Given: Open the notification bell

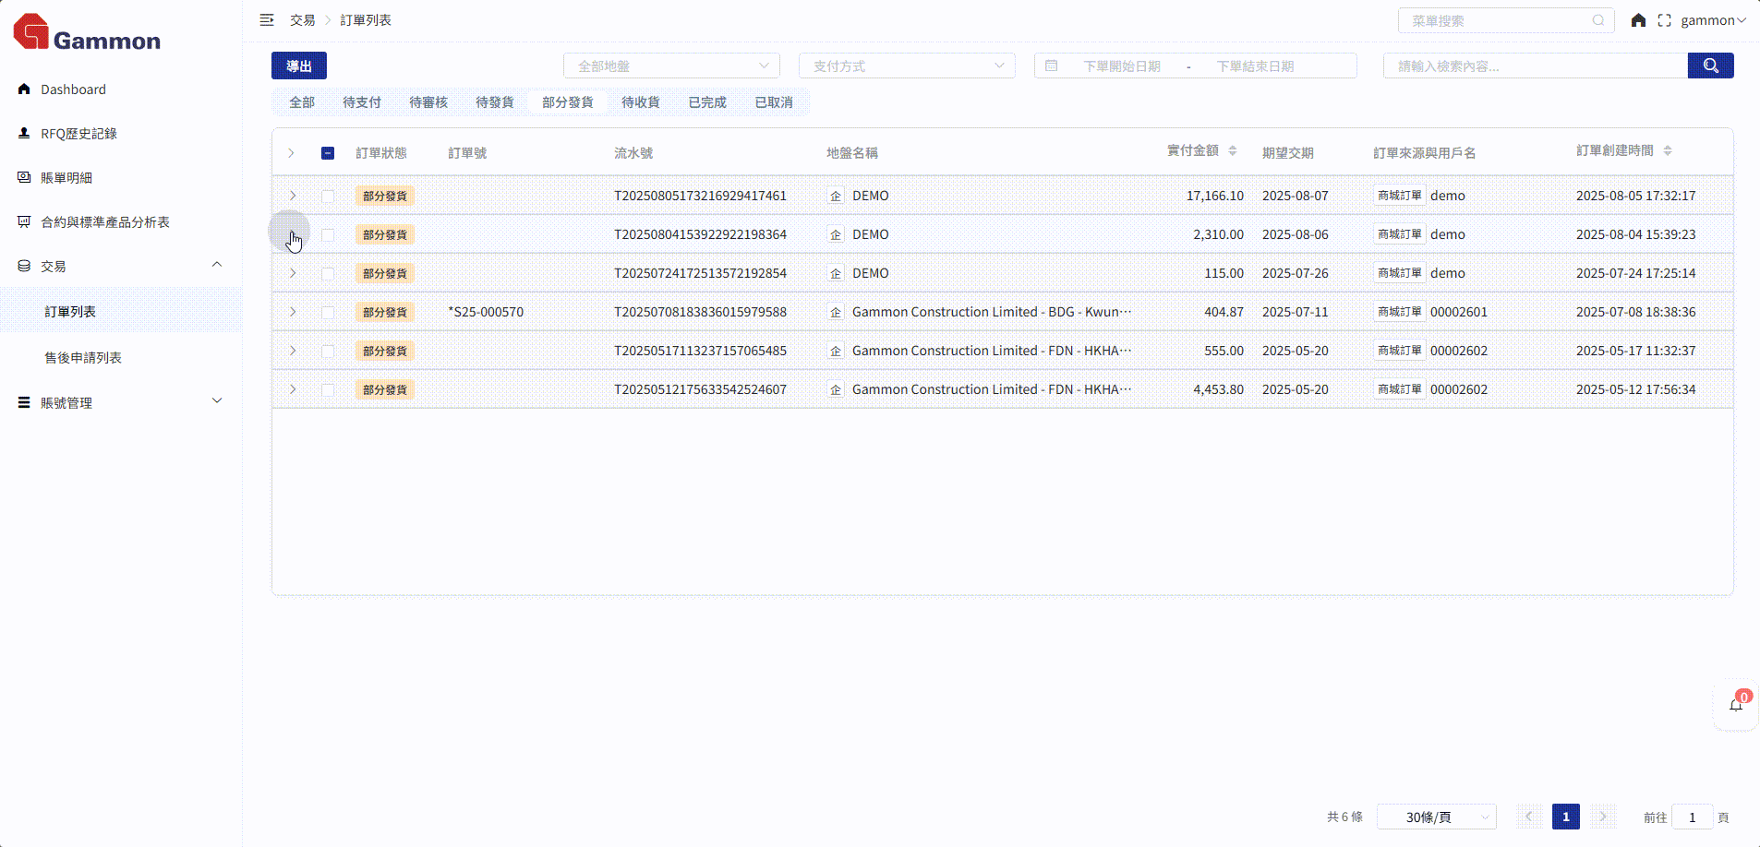Looking at the screenshot, I should (x=1735, y=706).
